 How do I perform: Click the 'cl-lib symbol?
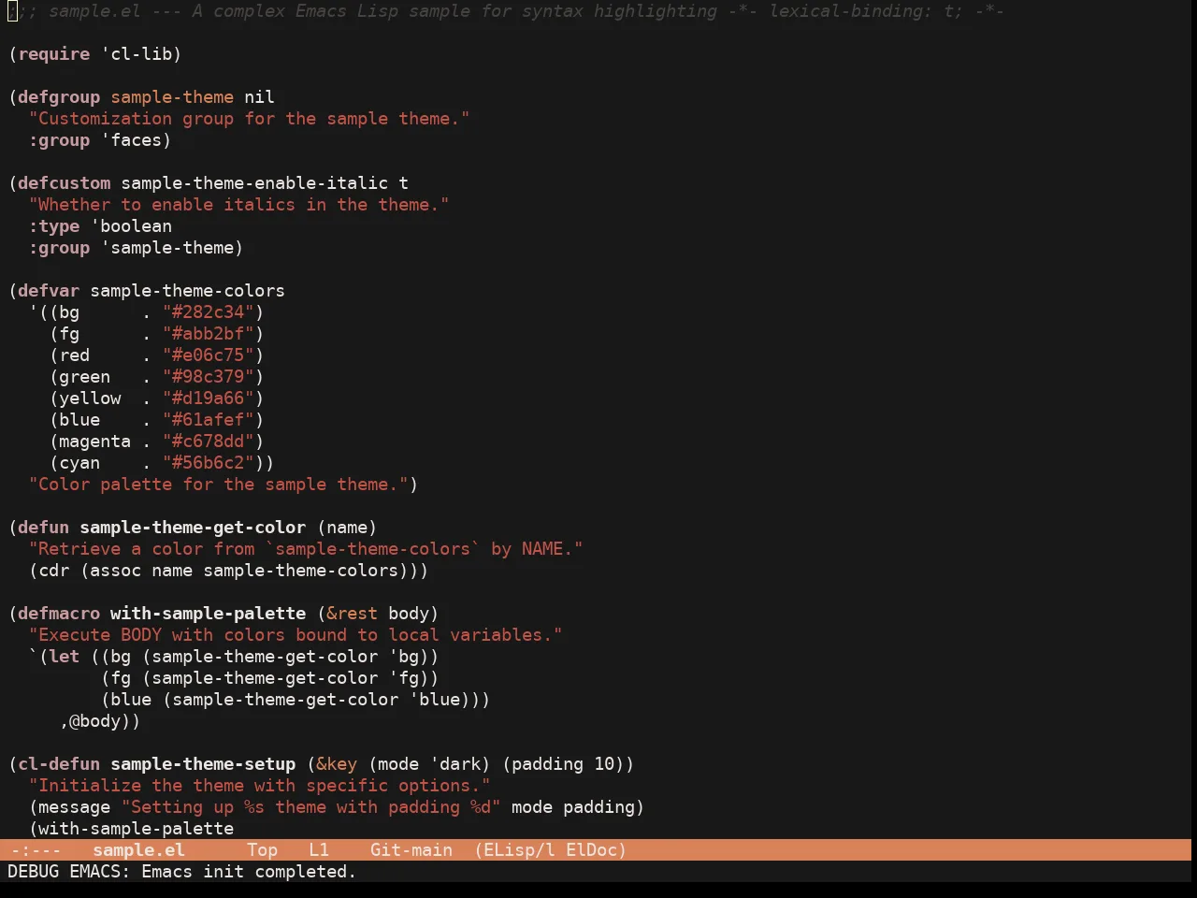[x=137, y=54]
